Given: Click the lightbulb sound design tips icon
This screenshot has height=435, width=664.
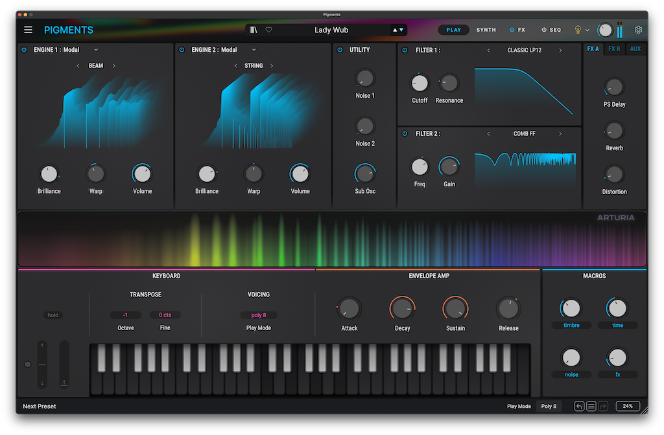Looking at the screenshot, I should [x=578, y=30].
